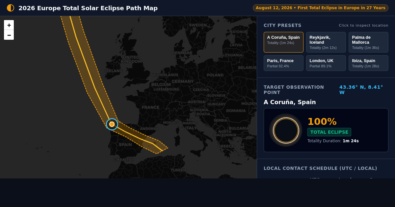Select the Ibiza, Spain preset

368,63
